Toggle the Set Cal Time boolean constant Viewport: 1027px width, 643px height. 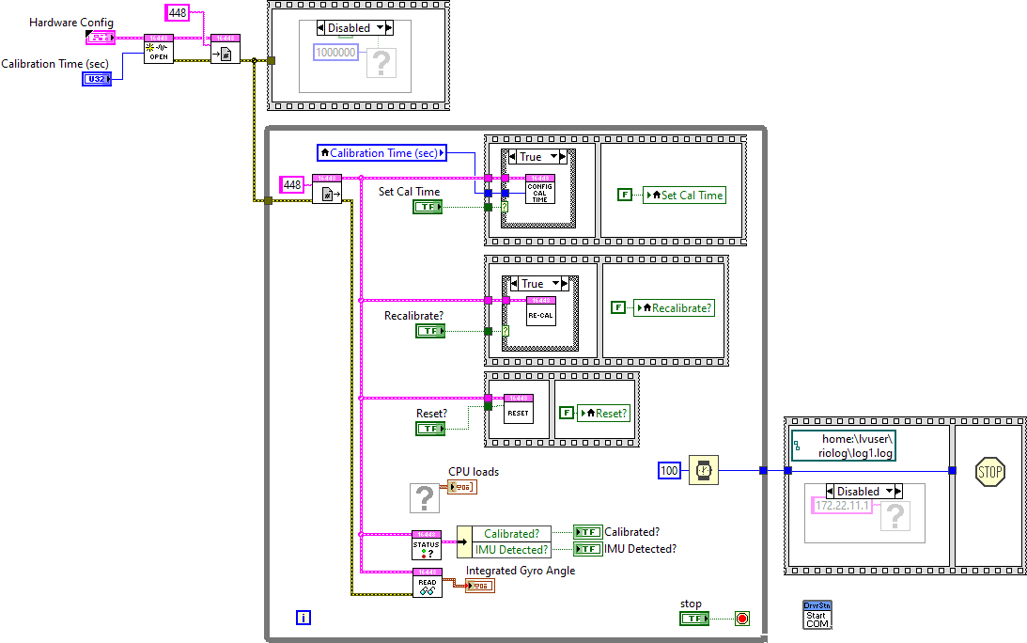tap(428, 206)
